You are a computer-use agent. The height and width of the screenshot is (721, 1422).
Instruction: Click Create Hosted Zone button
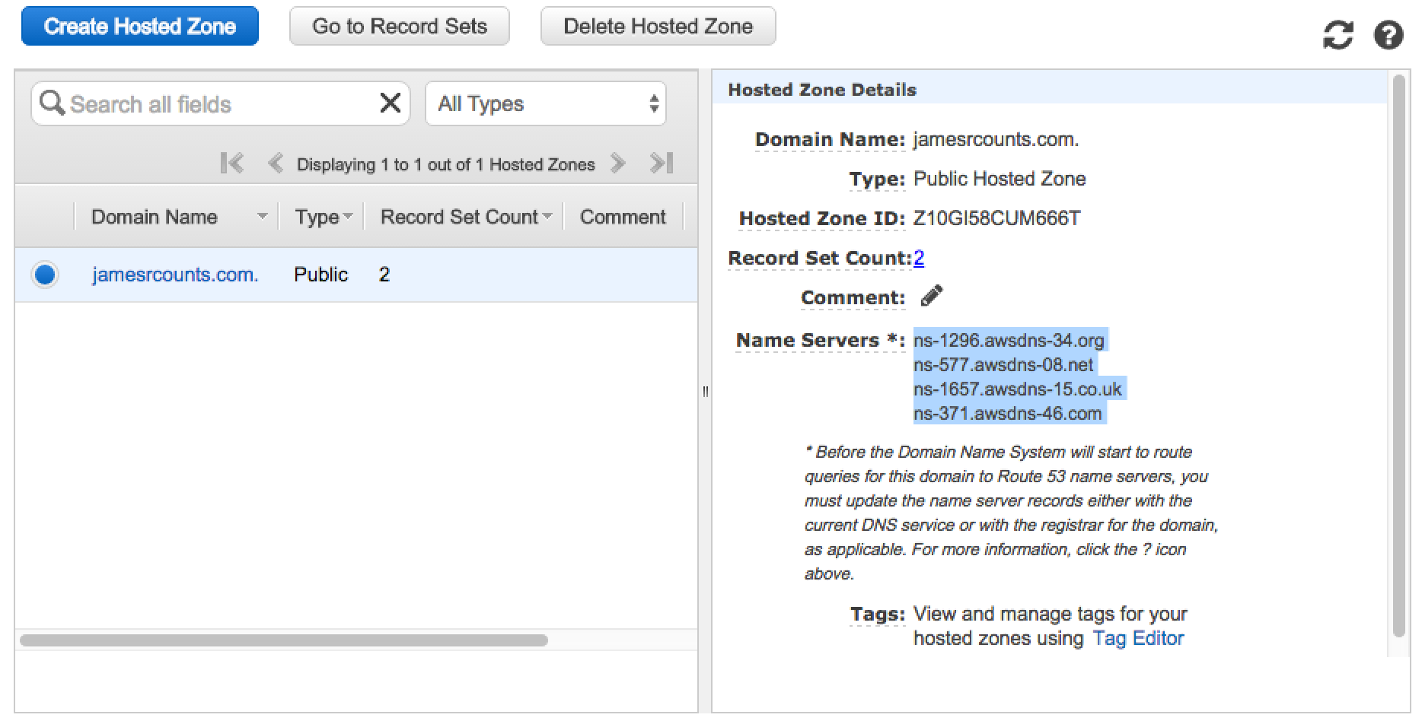coord(140,27)
